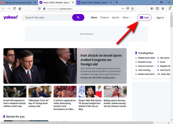The width and height of the screenshot is (173, 124).
Task: Read Israel will respond to Iran's attack
Action: click(x=15, y=103)
